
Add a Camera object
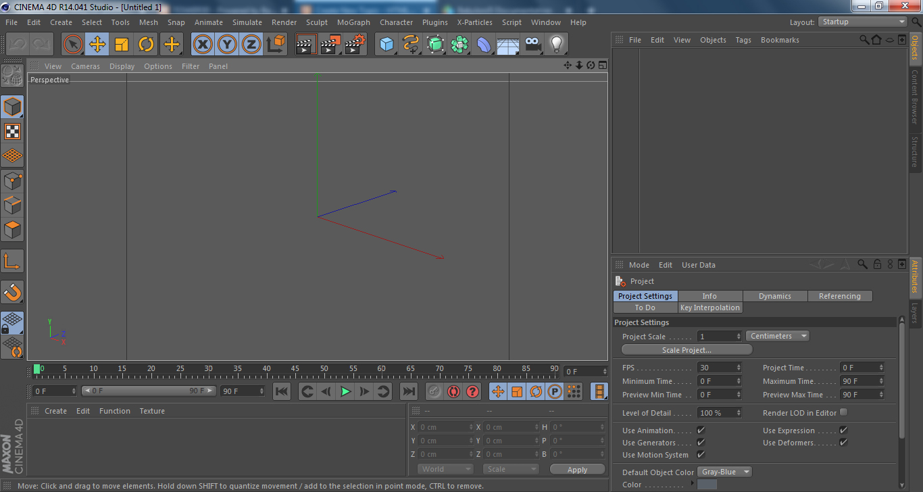[532, 45]
